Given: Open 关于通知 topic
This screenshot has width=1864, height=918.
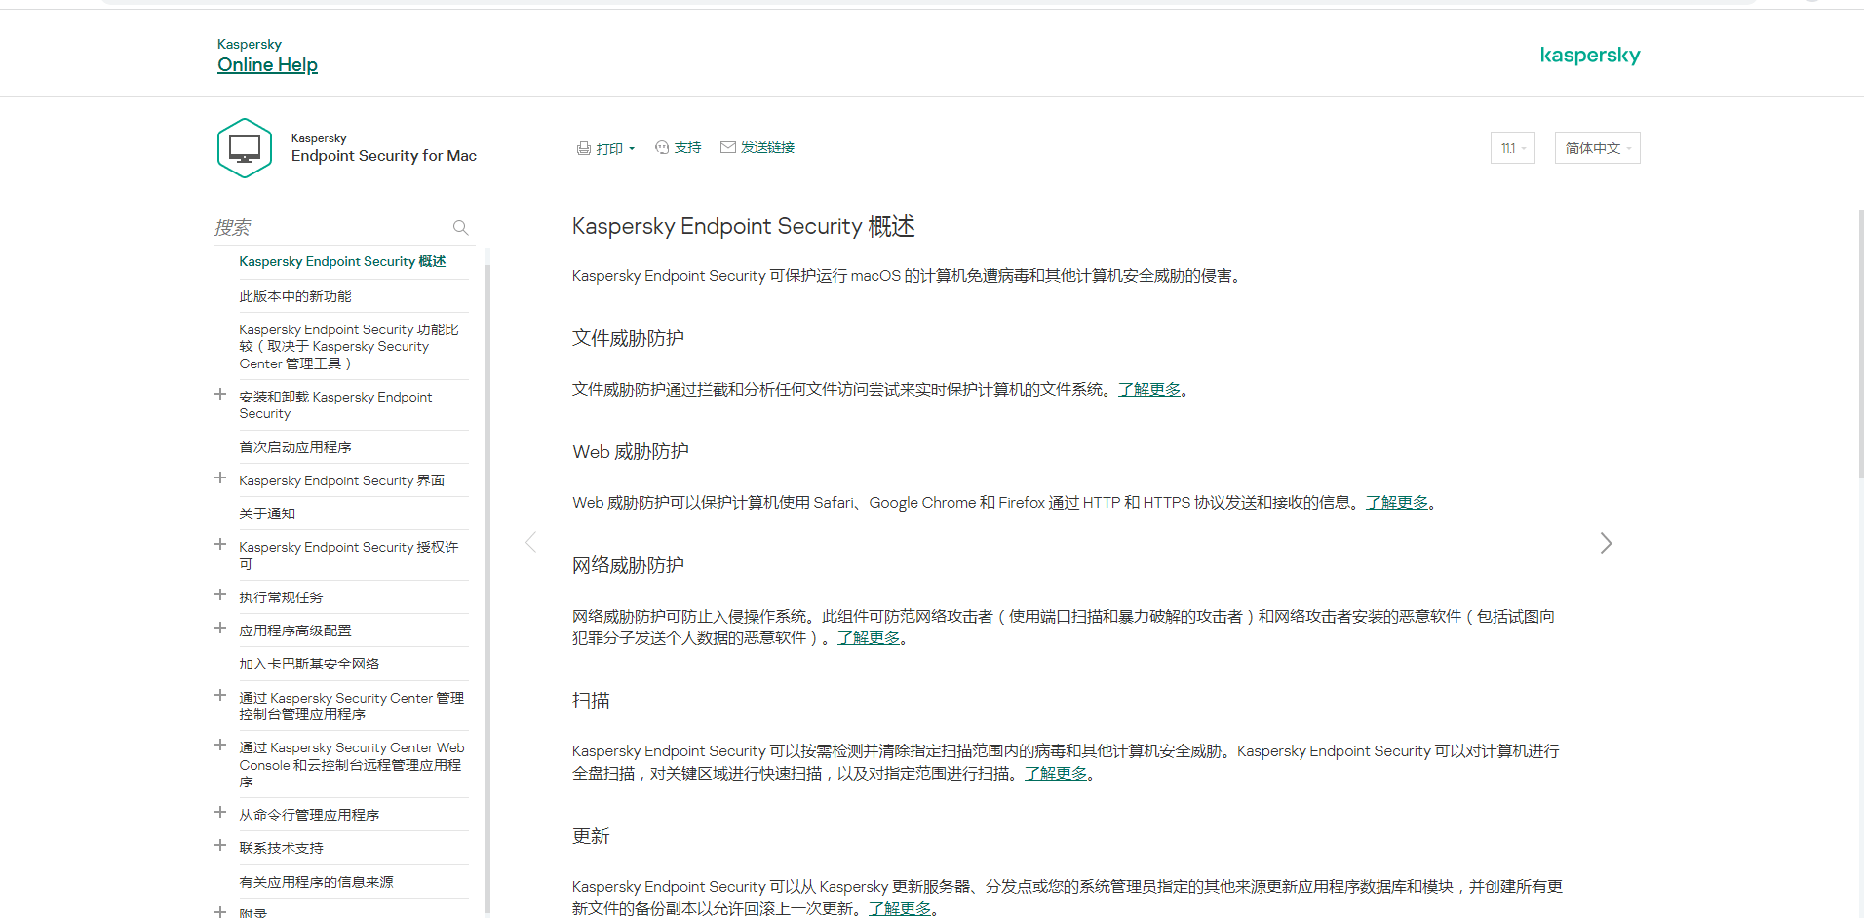Looking at the screenshot, I should [267, 514].
